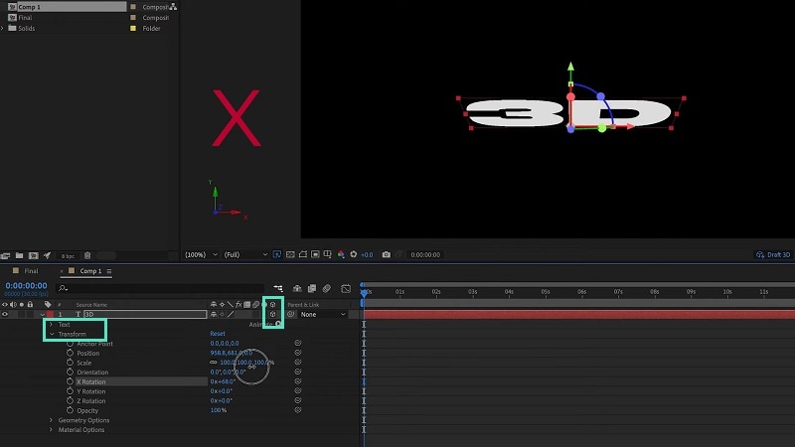
Task: Click the show channel color icon
Action: (341, 254)
